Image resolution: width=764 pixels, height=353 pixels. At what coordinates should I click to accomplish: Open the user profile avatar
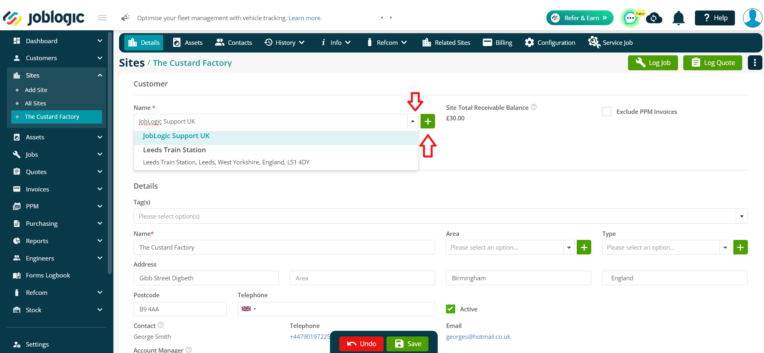(x=752, y=18)
